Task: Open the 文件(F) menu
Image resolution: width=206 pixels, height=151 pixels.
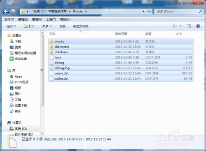Action: pos(9,19)
